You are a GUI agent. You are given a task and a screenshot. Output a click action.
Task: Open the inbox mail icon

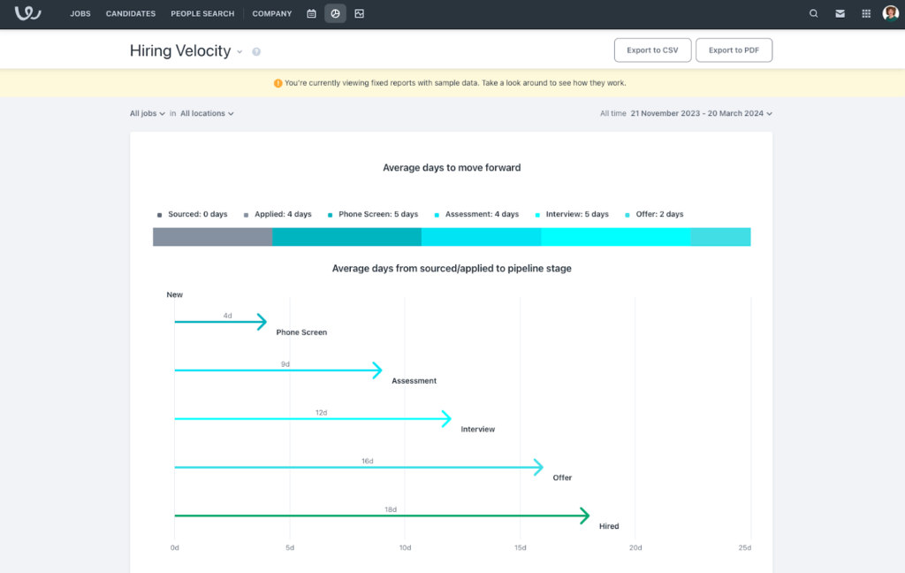(x=840, y=13)
